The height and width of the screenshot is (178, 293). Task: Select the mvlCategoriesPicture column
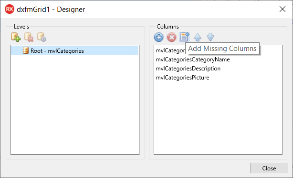click(182, 78)
